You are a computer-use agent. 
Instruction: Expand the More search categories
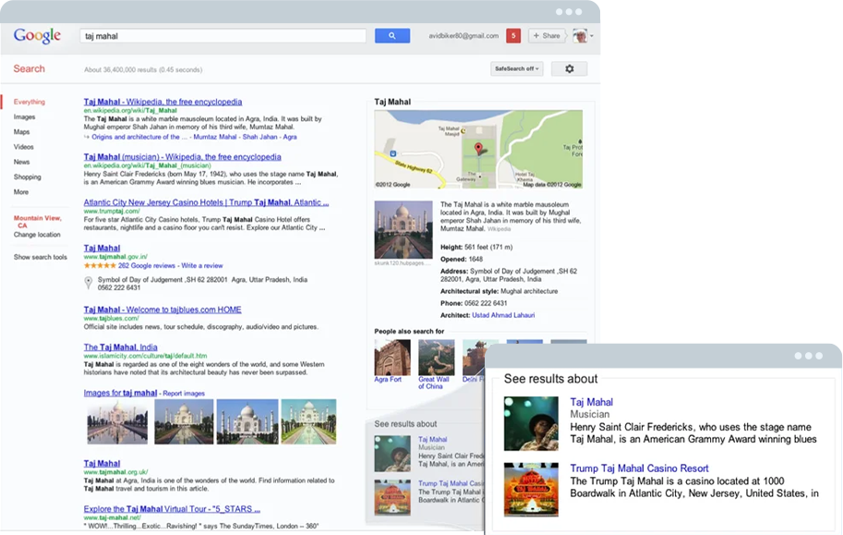pos(21,192)
